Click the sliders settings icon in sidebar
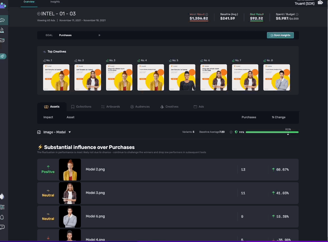The image size is (328, 242). click(x=2, y=207)
